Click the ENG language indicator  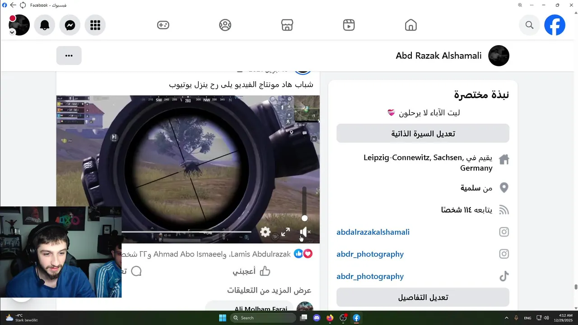527,318
